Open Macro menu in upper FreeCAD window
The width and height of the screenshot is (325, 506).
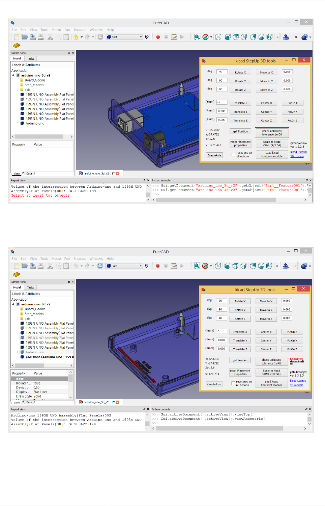pyautogui.click(x=56, y=30)
